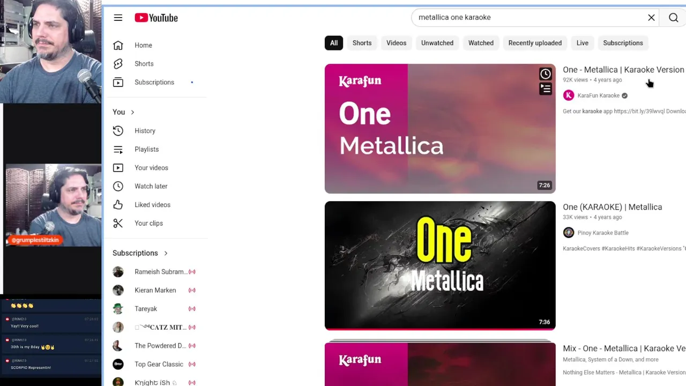Select the Shorts filter chip
This screenshot has width=686, height=386.
click(x=362, y=43)
